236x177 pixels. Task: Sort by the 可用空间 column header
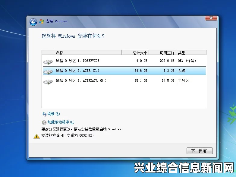pyautogui.click(x=162, y=53)
